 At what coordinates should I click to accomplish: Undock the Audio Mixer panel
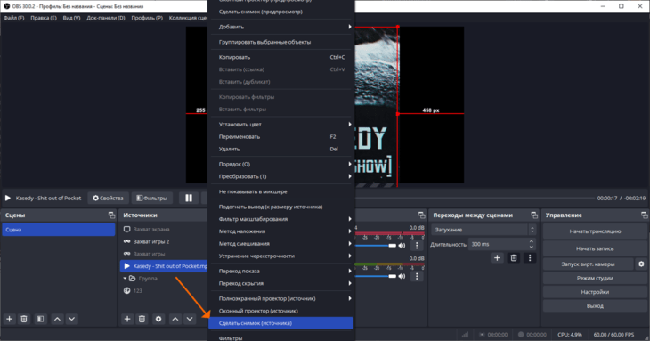[421, 215]
